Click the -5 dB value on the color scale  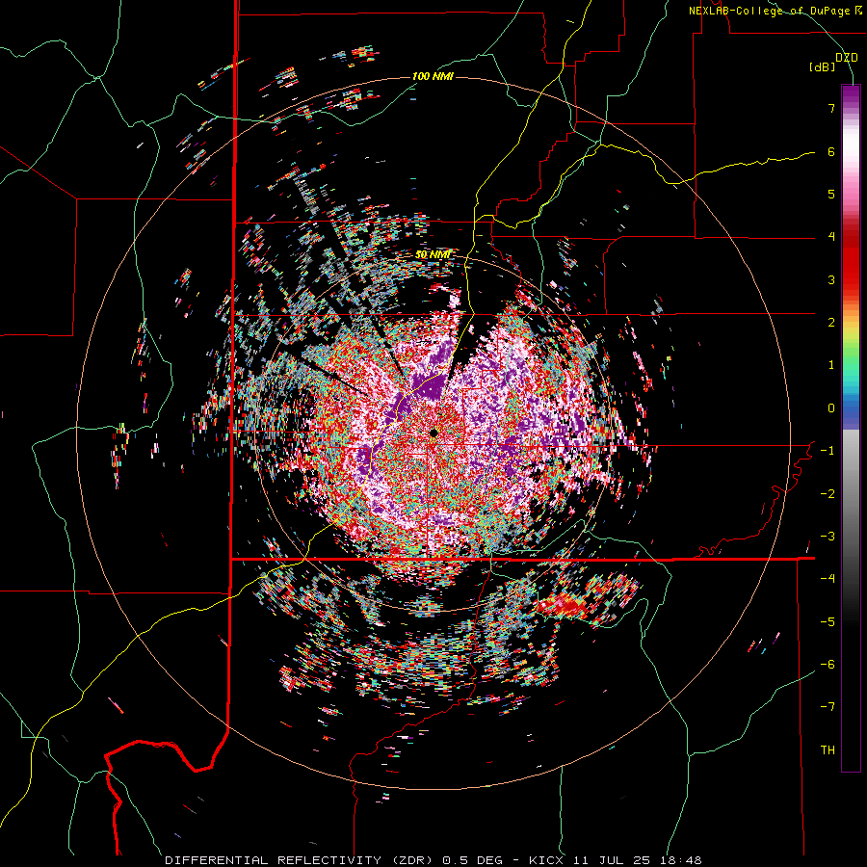tap(828, 622)
